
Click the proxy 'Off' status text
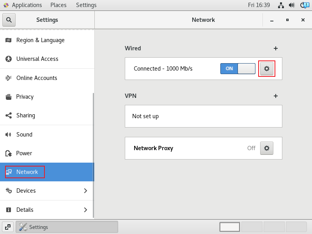tap(251, 148)
